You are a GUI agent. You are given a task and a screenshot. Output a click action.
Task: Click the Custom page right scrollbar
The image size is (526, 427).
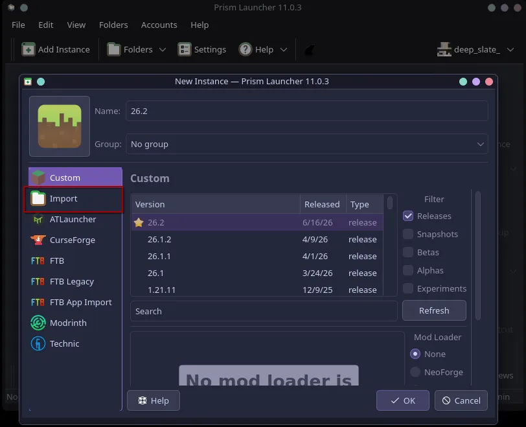pyautogui.click(x=478, y=255)
